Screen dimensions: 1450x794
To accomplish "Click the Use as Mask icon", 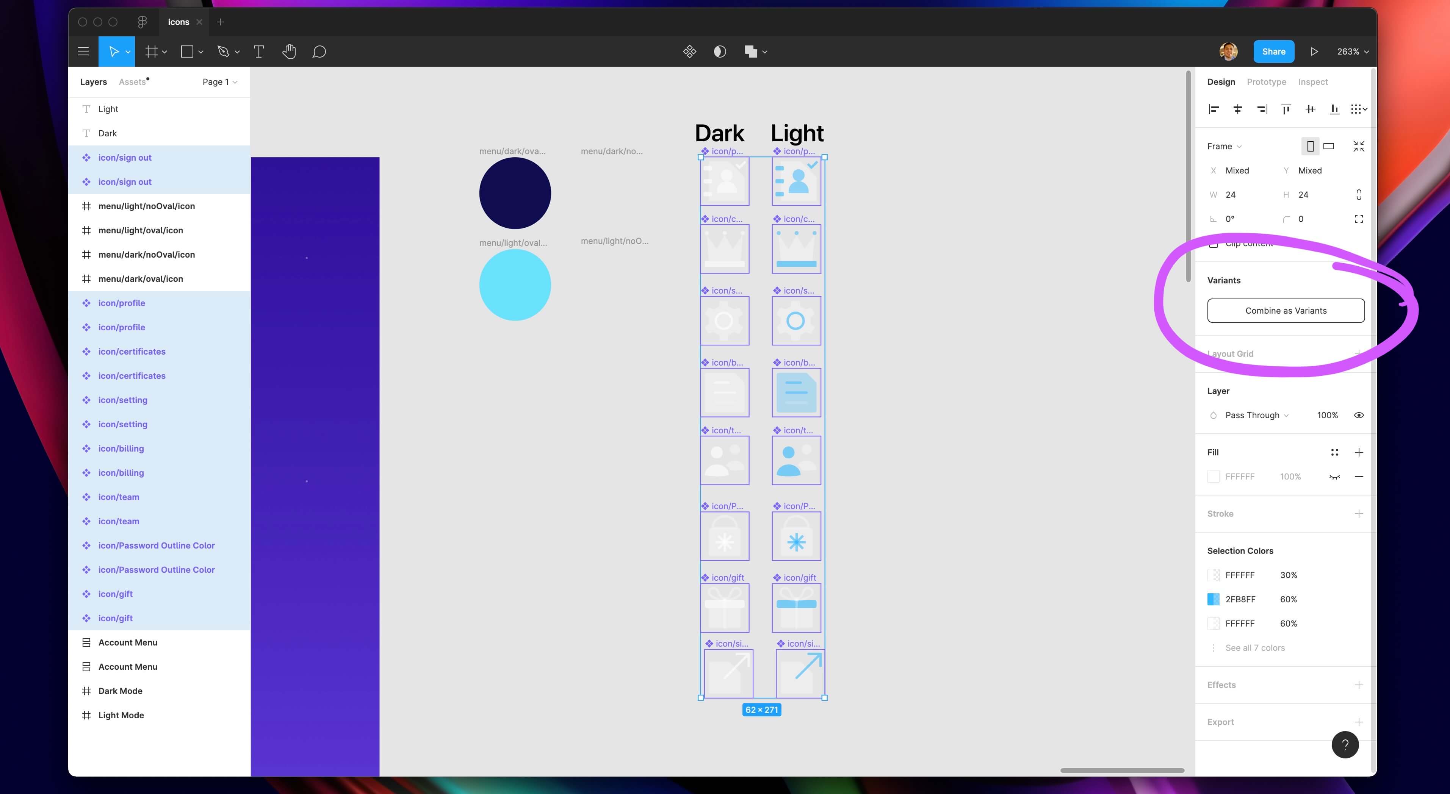I will [x=719, y=51].
